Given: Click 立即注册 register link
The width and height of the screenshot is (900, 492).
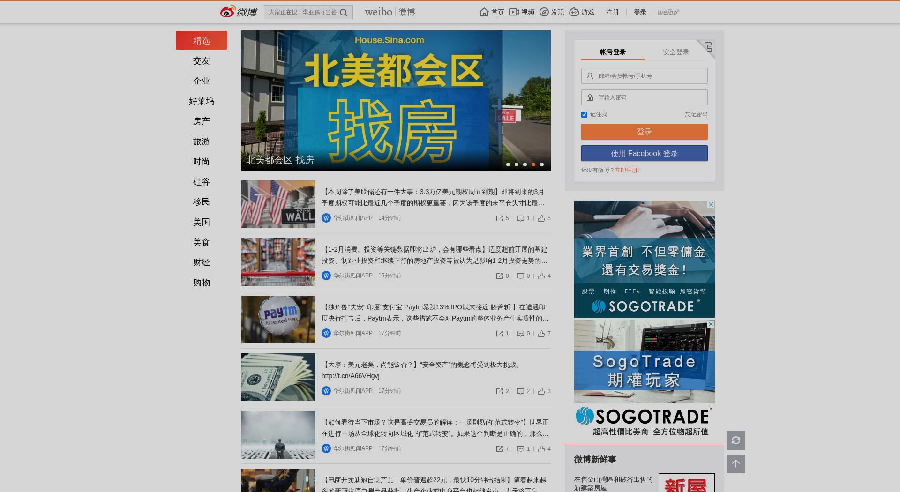Looking at the screenshot, I should (627, 170).
